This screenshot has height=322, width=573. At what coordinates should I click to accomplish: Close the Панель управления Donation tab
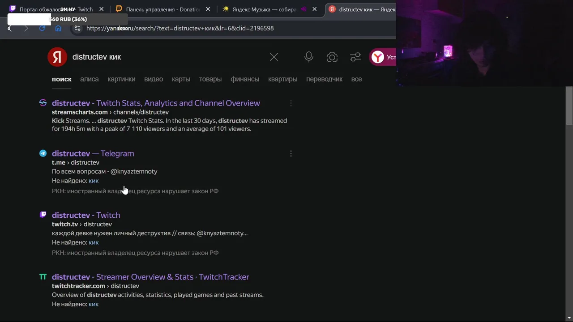[x=208, y=9]
